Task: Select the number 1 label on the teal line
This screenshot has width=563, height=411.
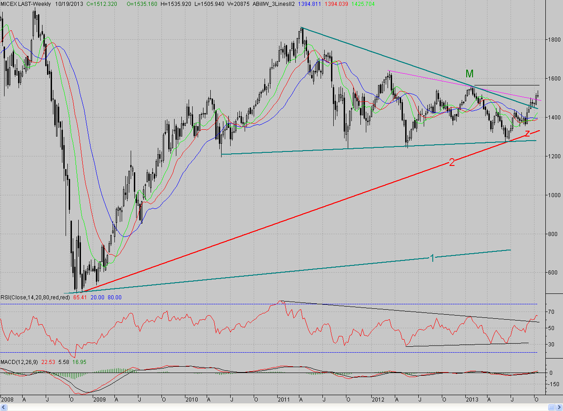Action: tap(432, 258)
